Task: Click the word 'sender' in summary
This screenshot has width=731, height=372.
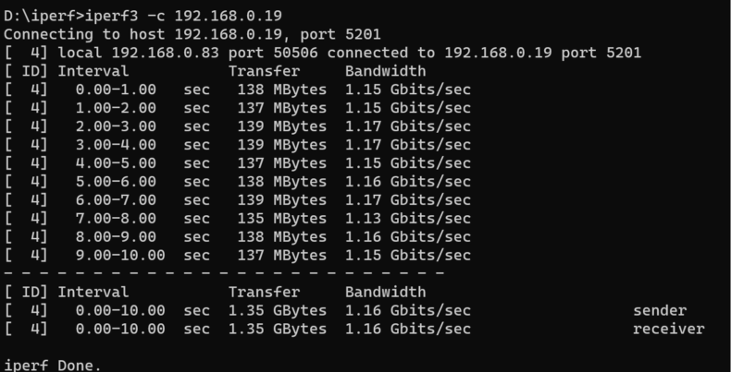Action: point(660,311)
